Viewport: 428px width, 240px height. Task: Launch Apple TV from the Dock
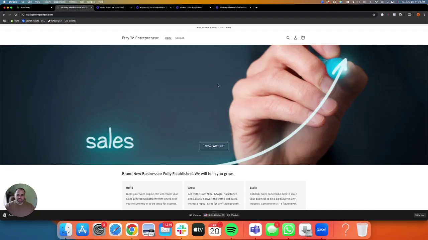point(198,229)
